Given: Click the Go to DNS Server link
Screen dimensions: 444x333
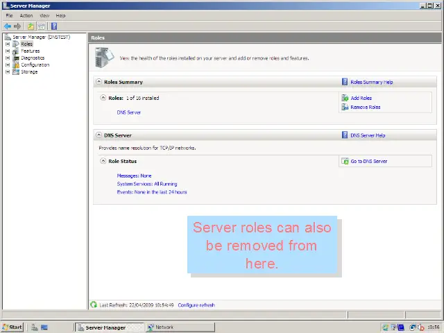Looking at the screenshot, I should (368, 161).
